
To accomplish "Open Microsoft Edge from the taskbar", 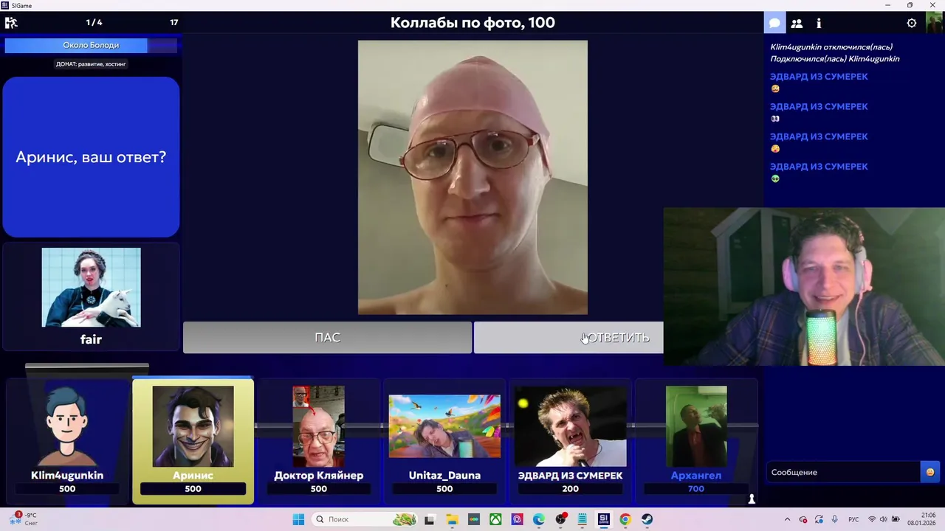I will [539, 519].
